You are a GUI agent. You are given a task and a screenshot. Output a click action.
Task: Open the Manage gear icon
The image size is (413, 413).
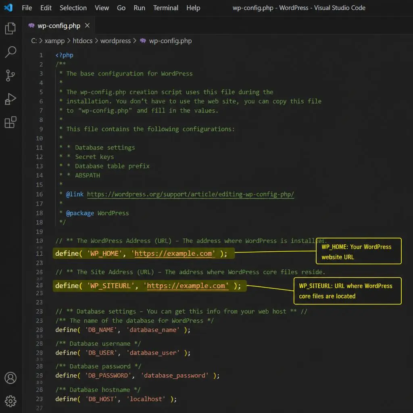(x=10, y=401)
